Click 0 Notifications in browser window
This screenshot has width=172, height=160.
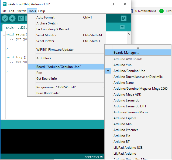(x=146, y=11)
